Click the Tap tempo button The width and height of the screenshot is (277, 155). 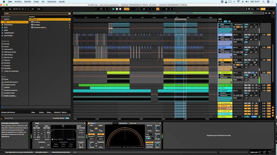click(x=10, y=9)
